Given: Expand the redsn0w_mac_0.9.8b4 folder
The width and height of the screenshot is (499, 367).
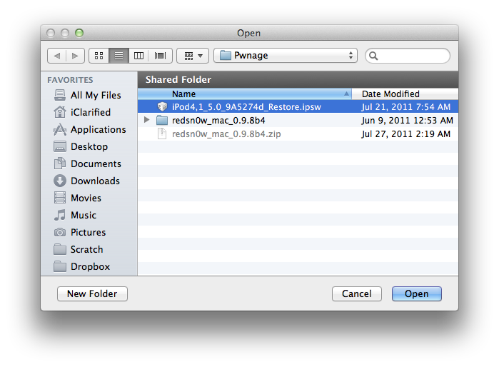Looking at the screenshot, I should (148, 120).
